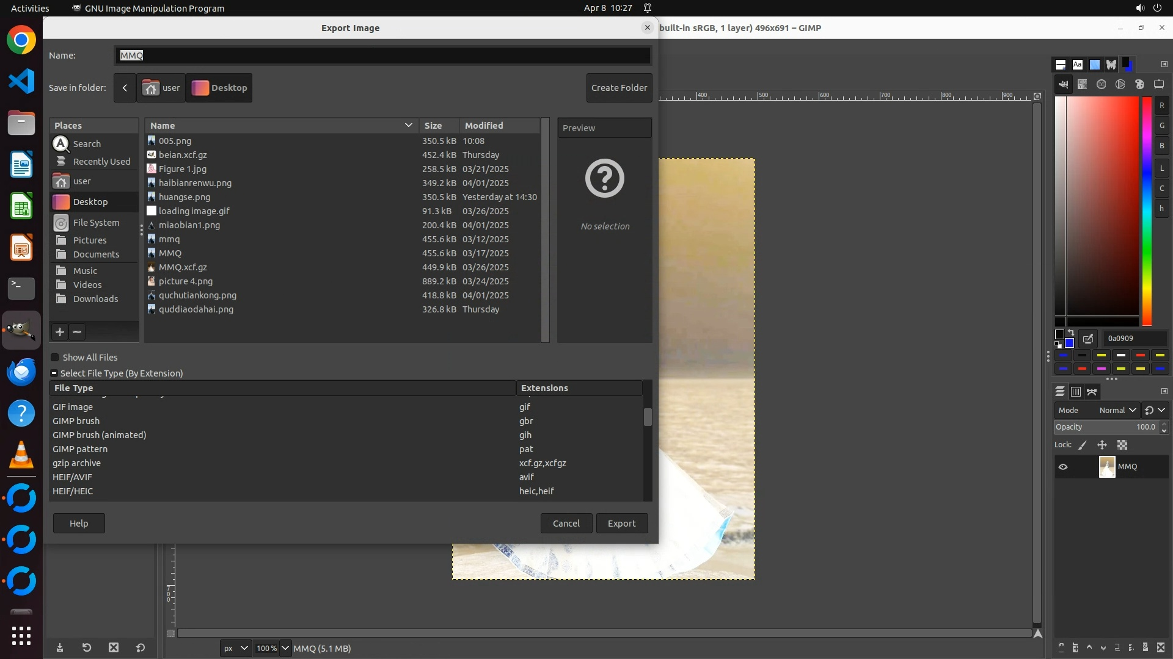The height and width of the screenshot is (659, 1173).
Task: Collapse Select File Type expander
Action: [x=54, y=373]
